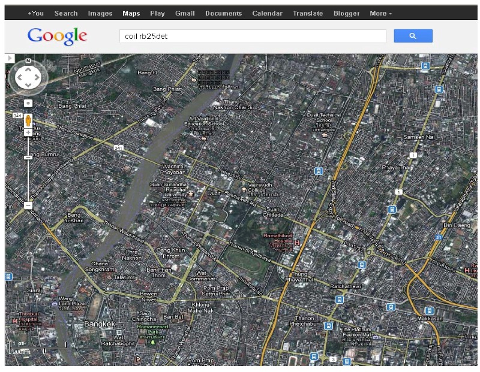Click the Ramathibodi Hospital H marker
The width and height of the screenshot is (480, 372).
click(296, 243)
